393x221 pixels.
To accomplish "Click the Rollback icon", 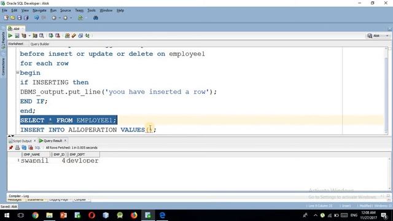I will [58, 36].
